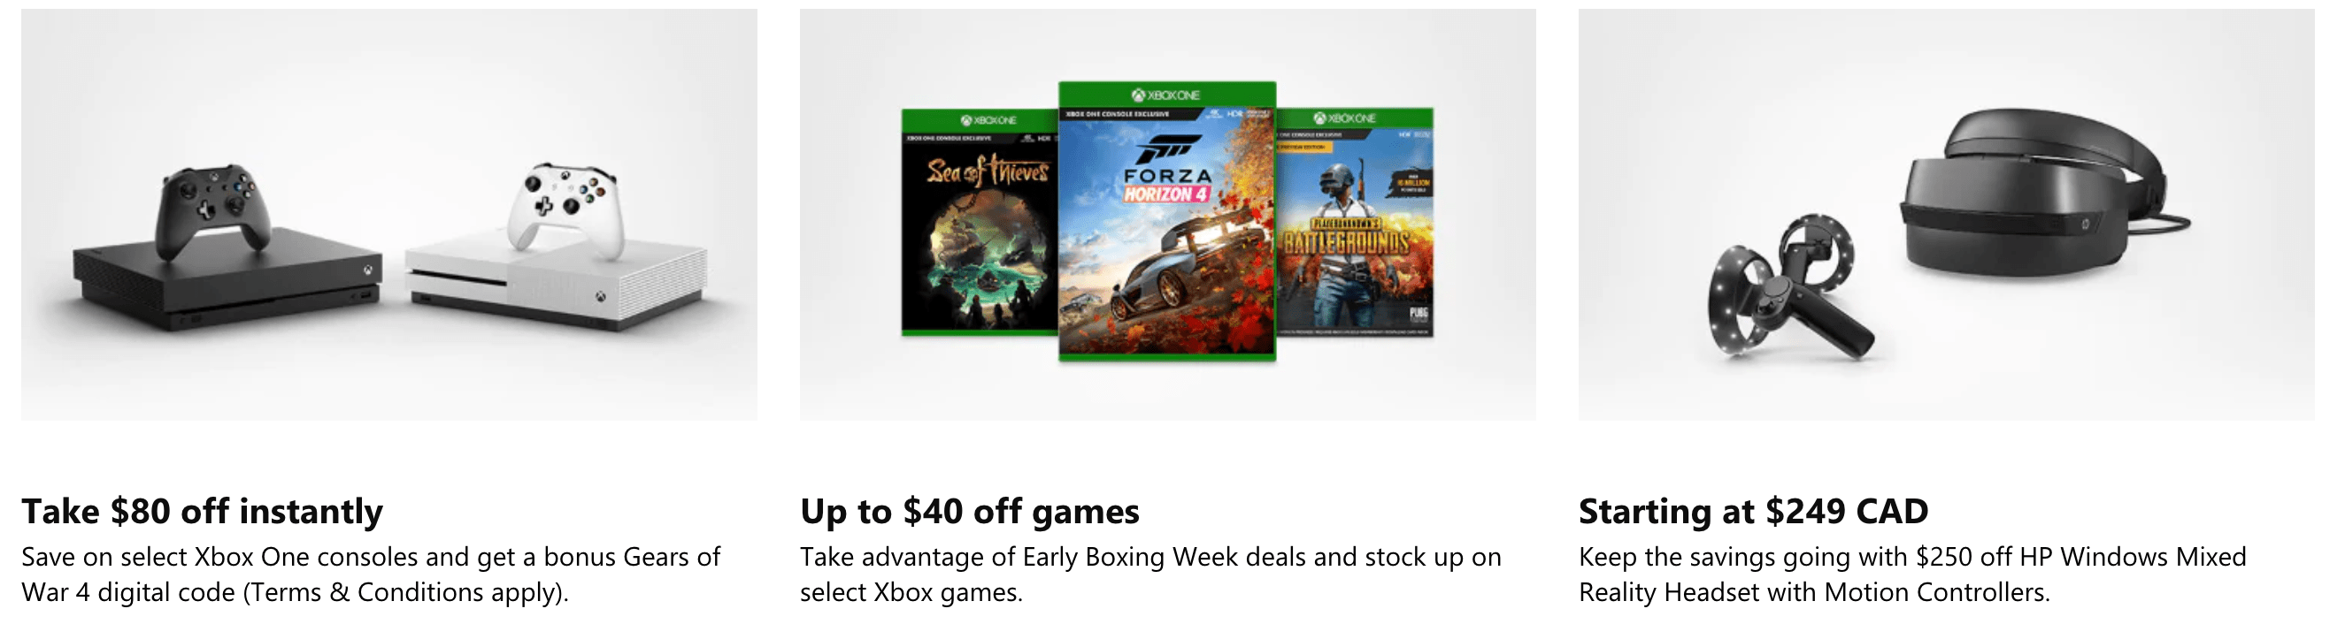Click the Xbox One logo on Forza cover
2345x624 pixels.
point(1166,95)
